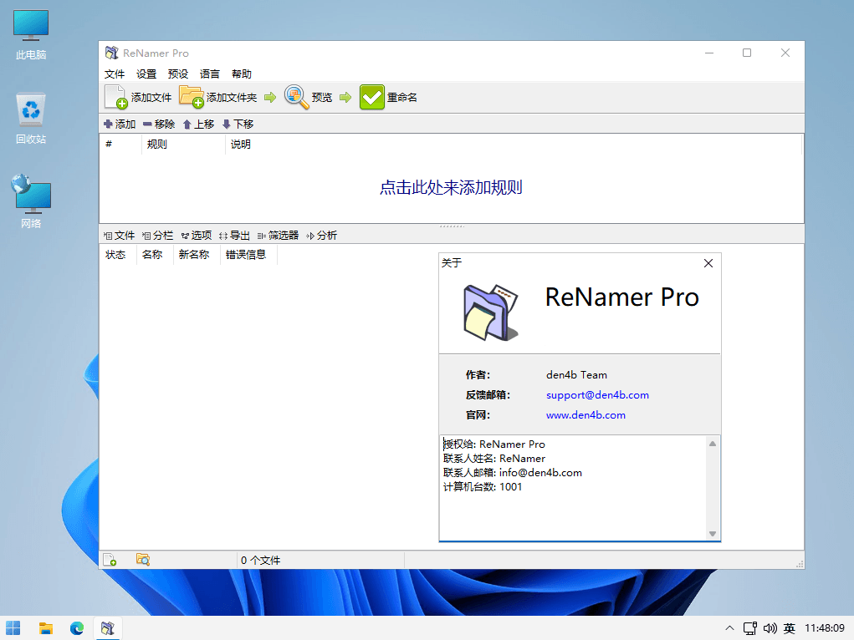Open the 选项 options dropdown
Image resolution: width=854 pixels, height=640 pixels.
pos(197,235)
